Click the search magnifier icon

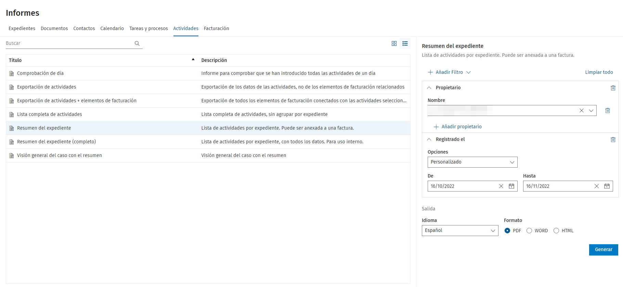click(137, 43)
